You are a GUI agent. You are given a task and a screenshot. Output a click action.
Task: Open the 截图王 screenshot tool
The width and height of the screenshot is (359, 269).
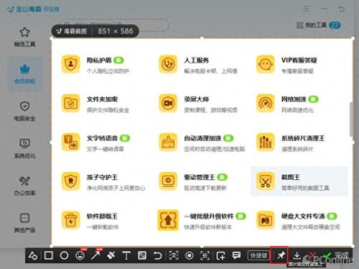click(x=299, y=181)
